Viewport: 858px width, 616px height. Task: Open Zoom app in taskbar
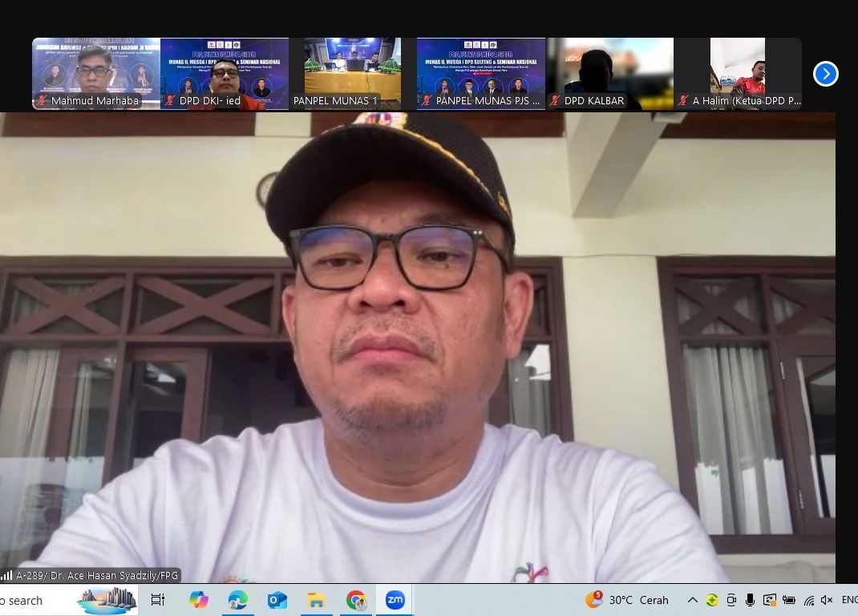click(395, 600)
